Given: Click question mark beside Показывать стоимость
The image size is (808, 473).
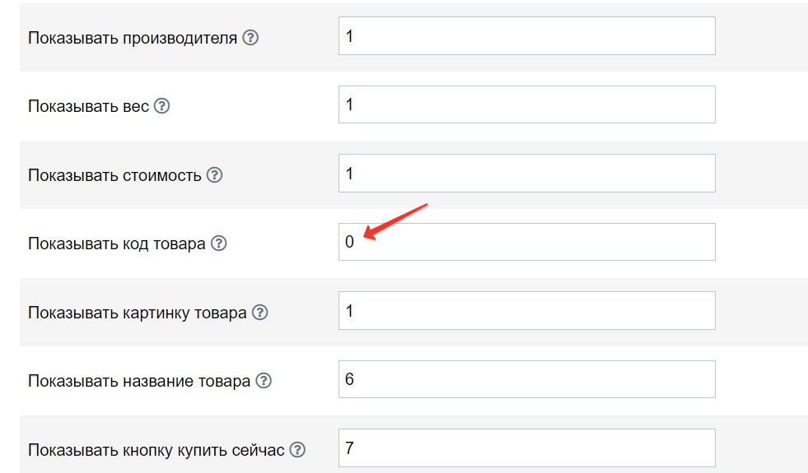Looking at the screenshot, I should click(214, 175).
